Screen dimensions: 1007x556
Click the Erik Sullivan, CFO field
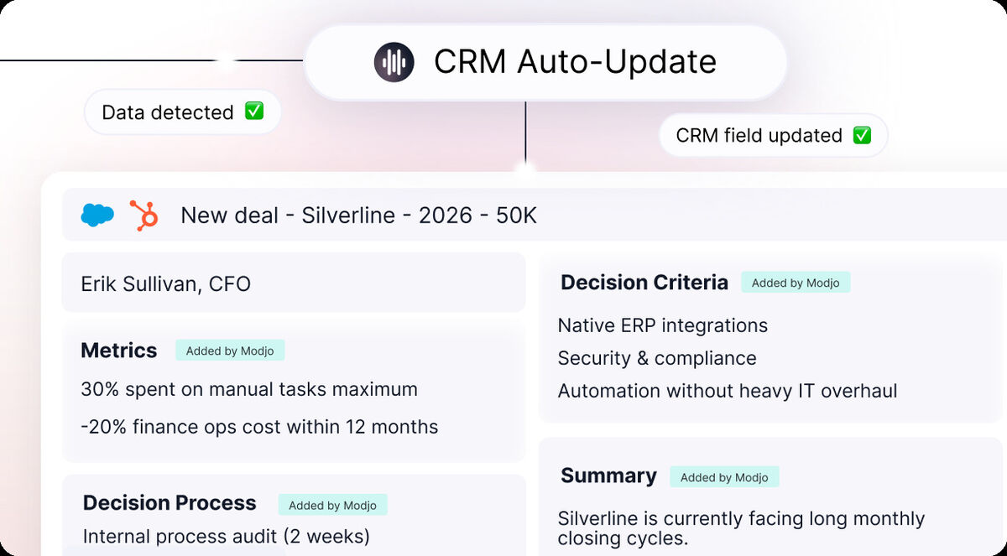click(165, 283)
